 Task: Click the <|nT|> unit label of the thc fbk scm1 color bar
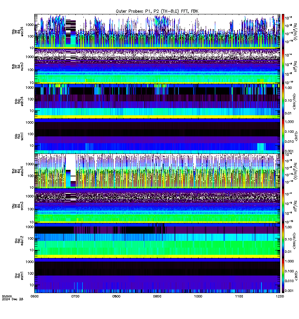click(296, 276)
